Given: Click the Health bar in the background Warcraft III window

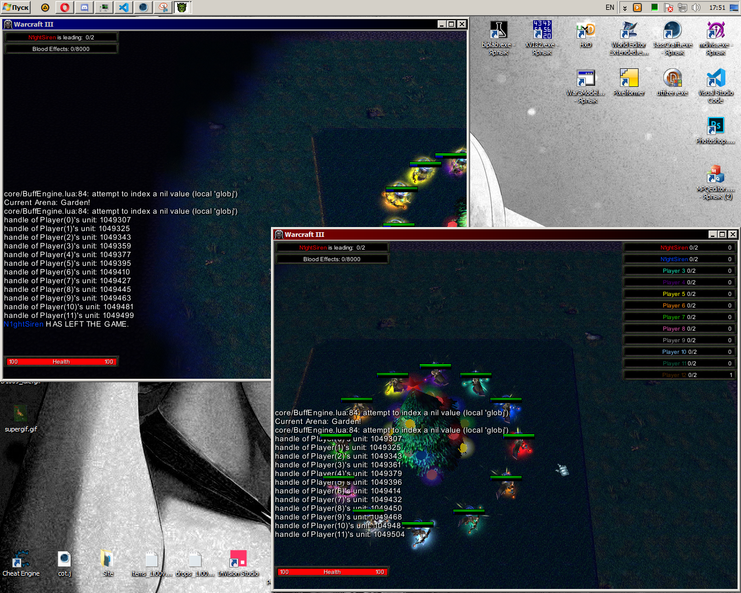Looking at the screenshot, I should tap(61, 362).
